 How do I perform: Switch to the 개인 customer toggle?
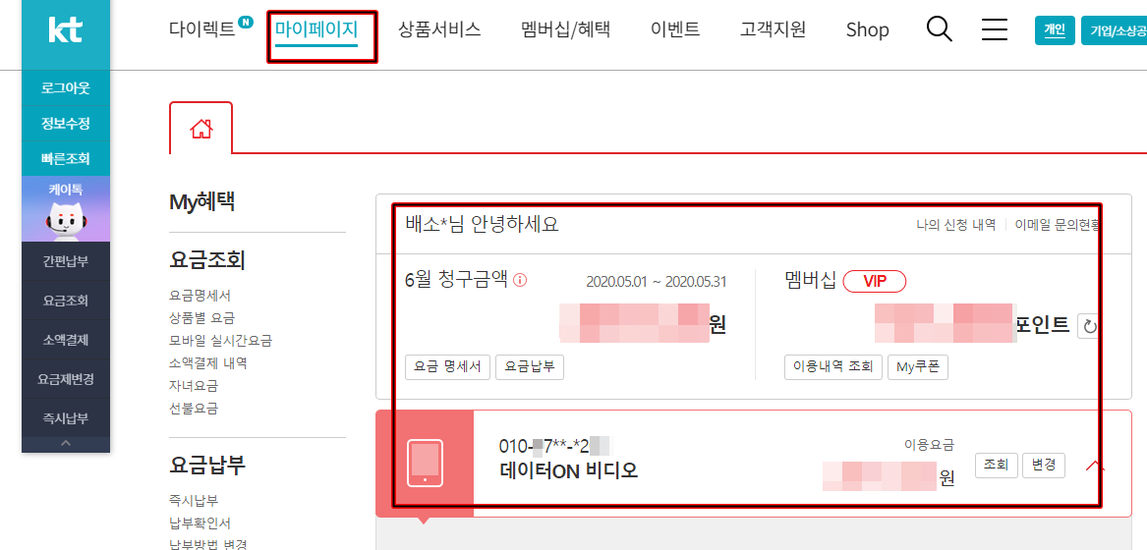tap(1055, 30)
